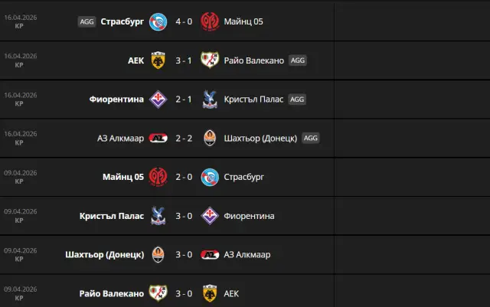Screen dimensions: 490x307
Task: Click Майнц 05 crest in the 2-0 match
Action: [x=158, y=178]
